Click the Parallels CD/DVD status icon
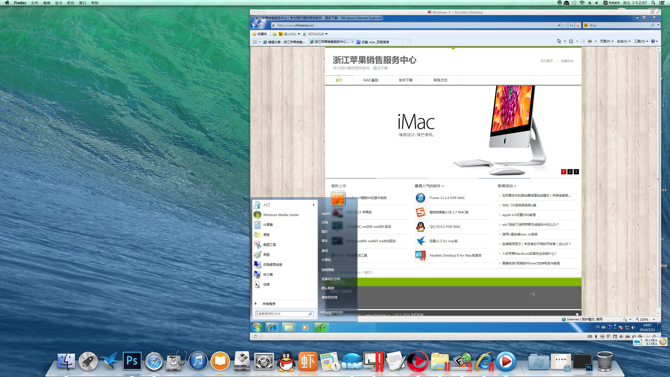The height and width of the screenshot is (377, 670). coord(602,336)
